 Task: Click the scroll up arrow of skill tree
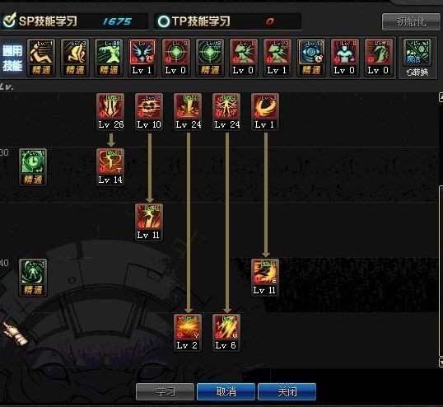point(441,97)
